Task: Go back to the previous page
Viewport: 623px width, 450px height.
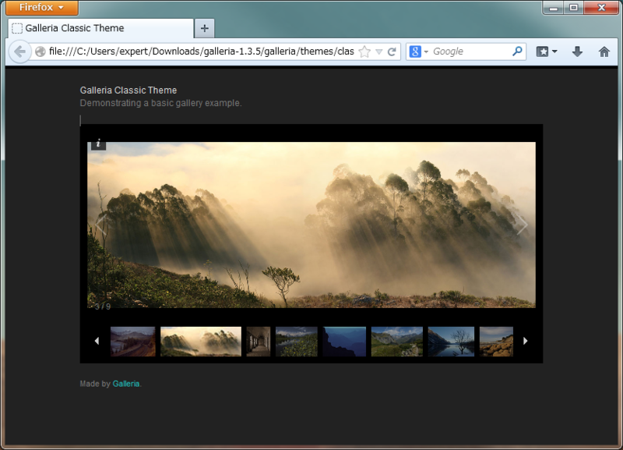Action: pyautogui.click(x=19, y=51)
